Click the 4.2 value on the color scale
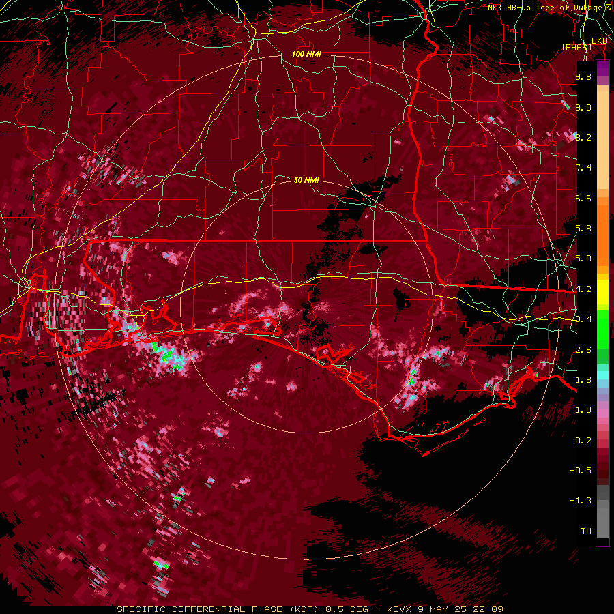 click(583, 289)
